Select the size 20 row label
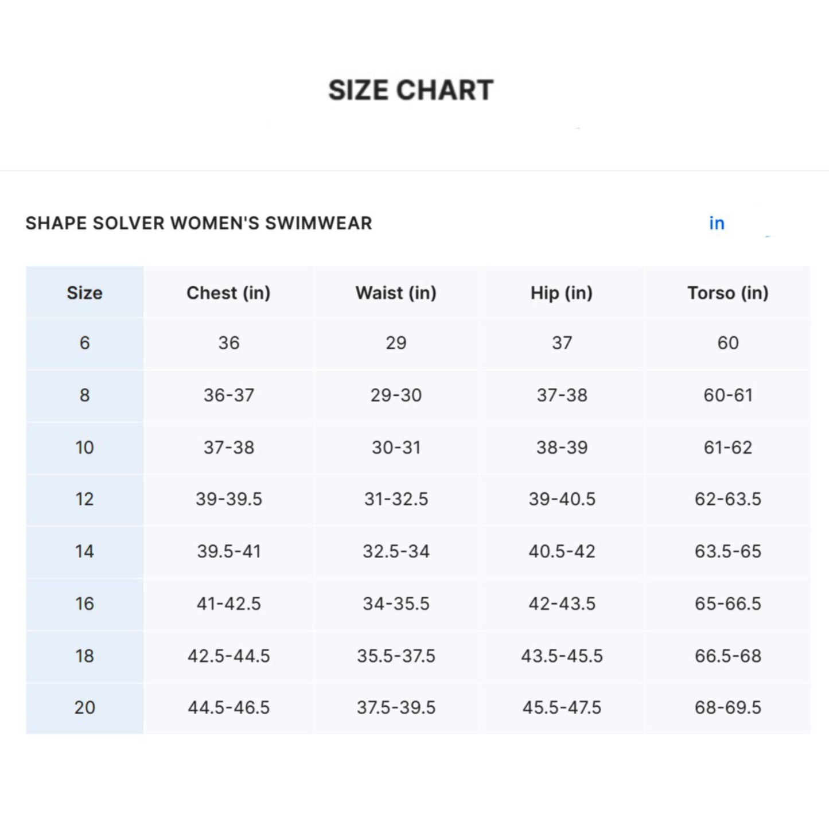829x829 pixels. [x=84, y=707]
